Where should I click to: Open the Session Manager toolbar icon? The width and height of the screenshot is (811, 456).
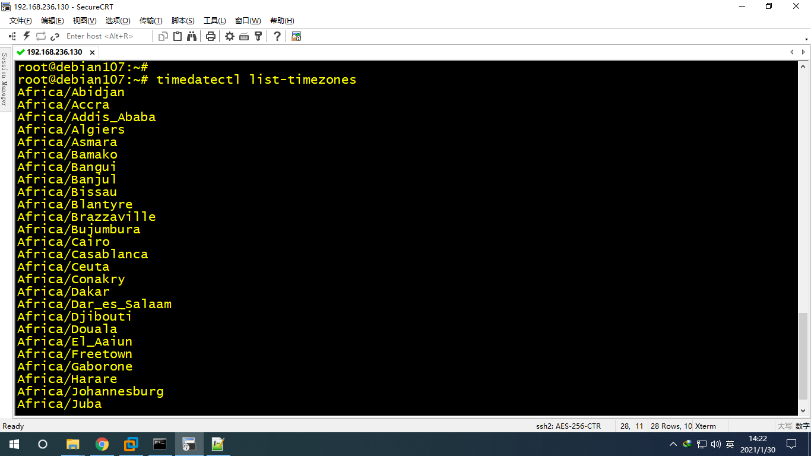click(x=12, y=36)
